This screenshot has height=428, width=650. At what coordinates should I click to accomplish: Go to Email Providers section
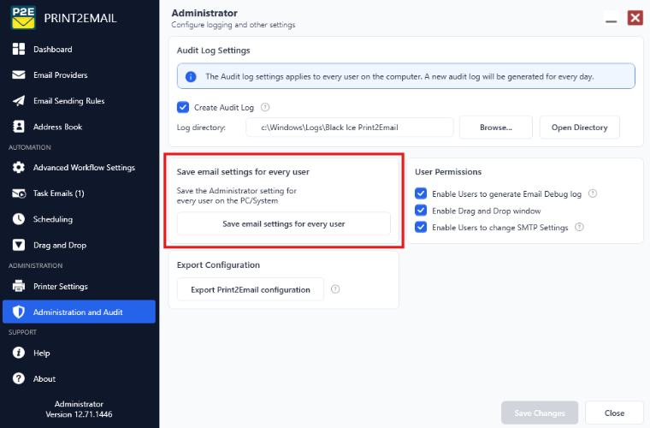(61, 75)
